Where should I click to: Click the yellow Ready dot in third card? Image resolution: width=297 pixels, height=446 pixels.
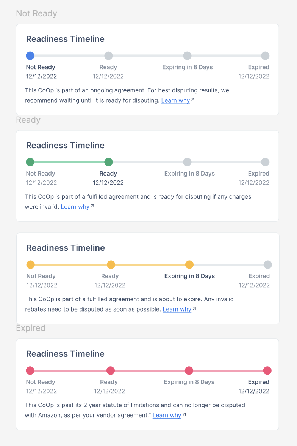point(111,264)
